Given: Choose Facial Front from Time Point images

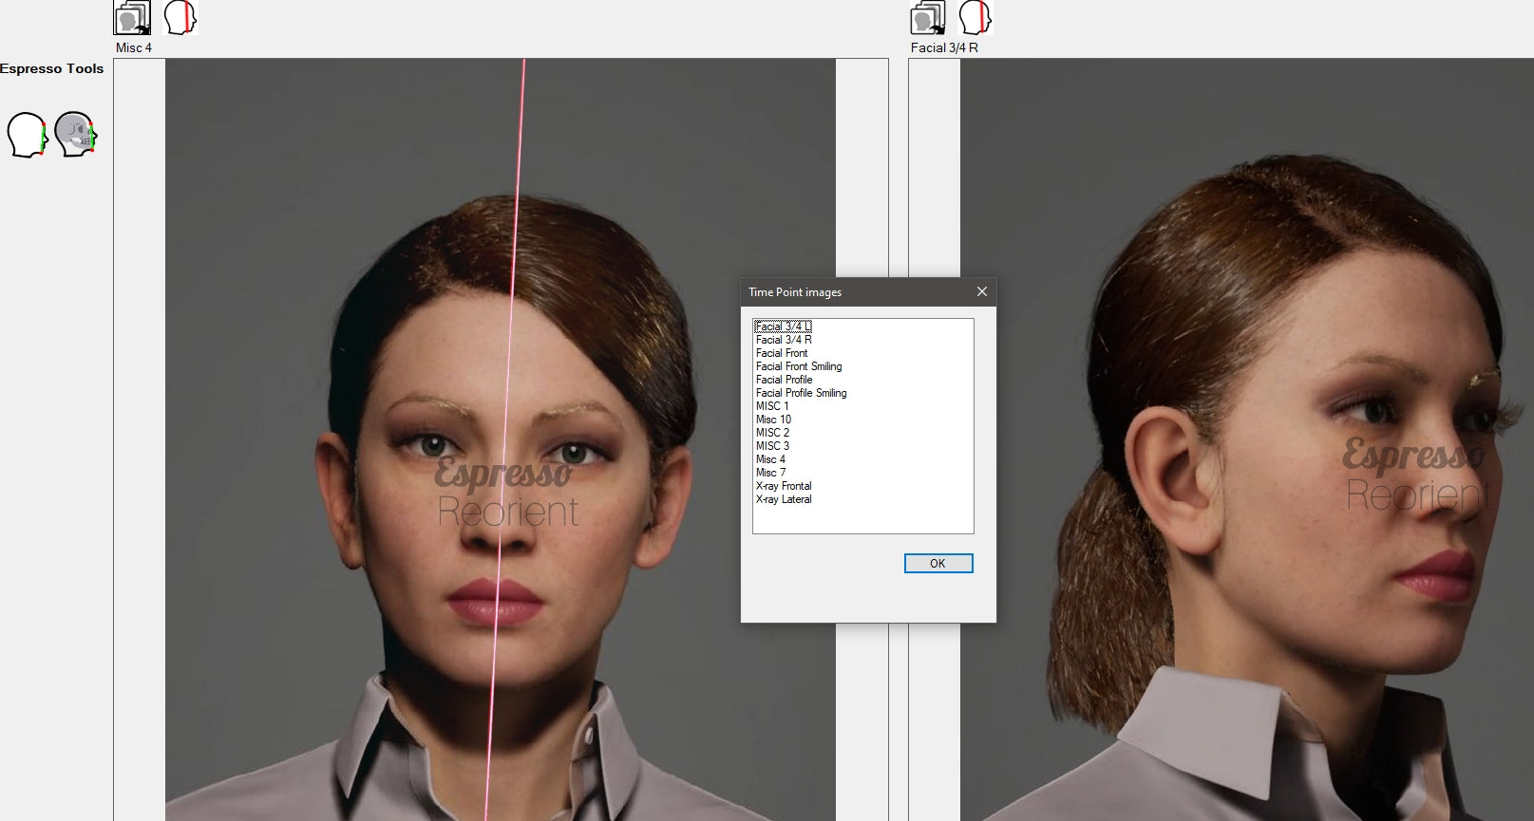Looking at the screenshot, I should click(782, 353).
